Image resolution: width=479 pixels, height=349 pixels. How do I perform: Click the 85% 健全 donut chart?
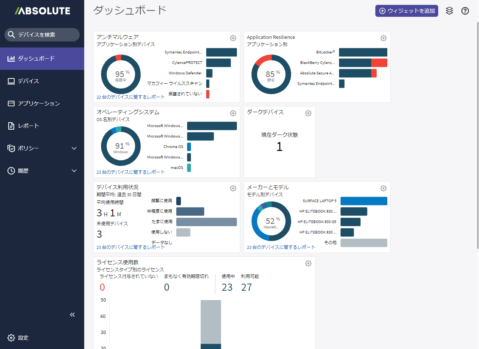271,74
